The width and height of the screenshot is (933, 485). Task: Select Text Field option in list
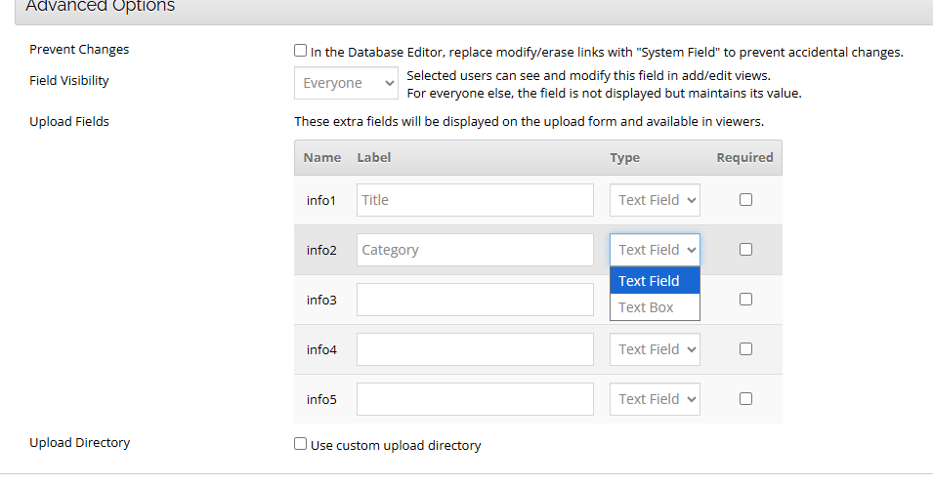(x=655, y=281)
